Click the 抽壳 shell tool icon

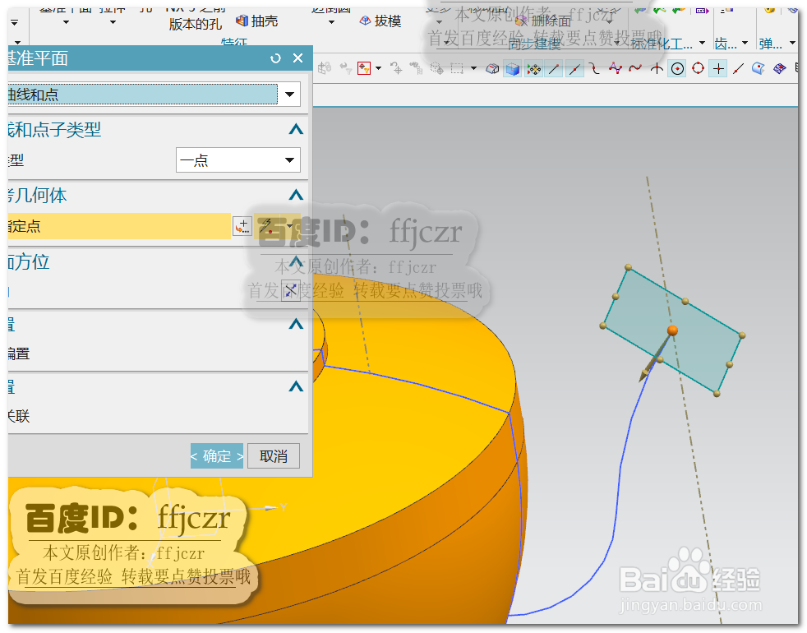(x=242, y=21)
